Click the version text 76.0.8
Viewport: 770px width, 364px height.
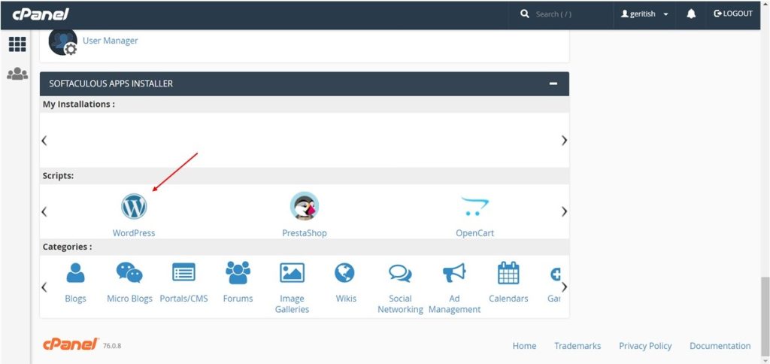pyautogui.click(x=112, y=346)
